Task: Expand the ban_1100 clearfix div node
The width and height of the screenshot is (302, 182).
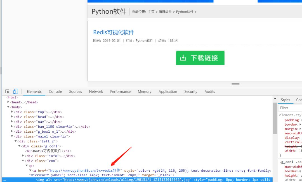Action: (x=12, y=126)
